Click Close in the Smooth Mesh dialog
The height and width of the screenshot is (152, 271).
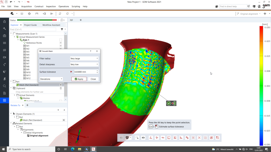[93, 79]
